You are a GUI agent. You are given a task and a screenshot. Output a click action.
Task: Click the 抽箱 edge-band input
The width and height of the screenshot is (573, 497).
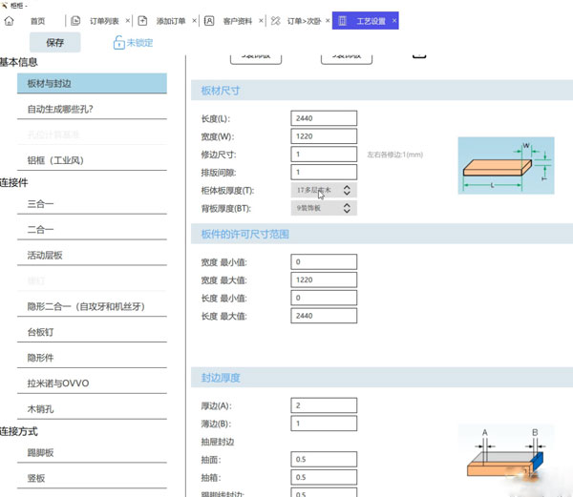coord(324,477)
